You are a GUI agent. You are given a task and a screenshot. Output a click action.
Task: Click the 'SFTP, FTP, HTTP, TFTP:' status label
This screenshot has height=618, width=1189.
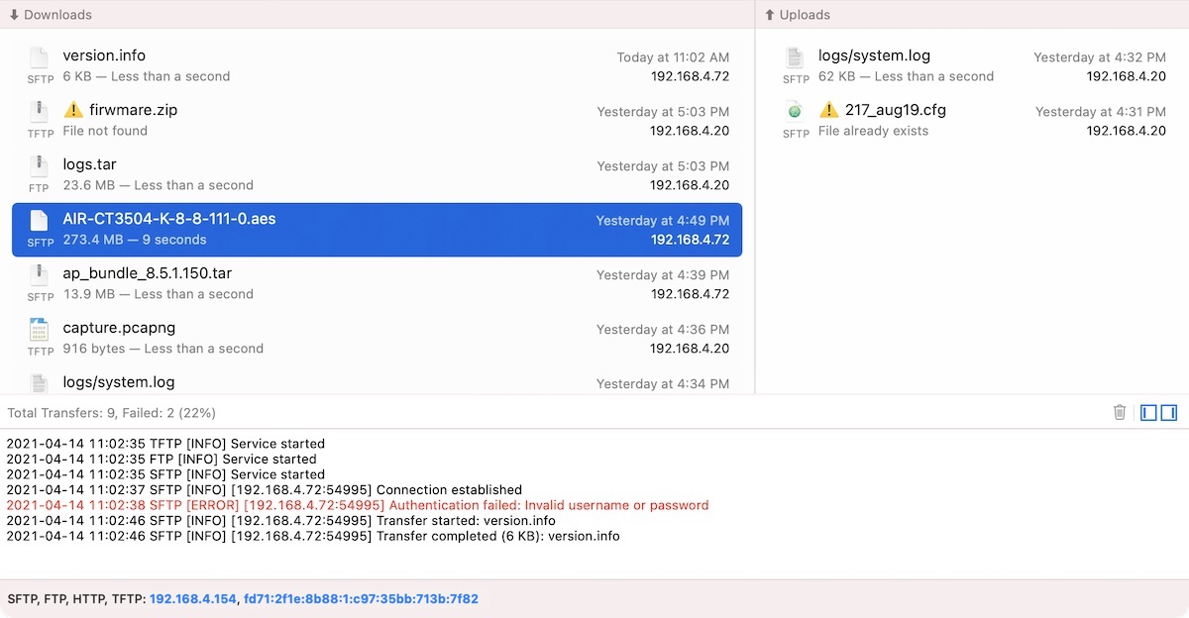coord(77,599)
